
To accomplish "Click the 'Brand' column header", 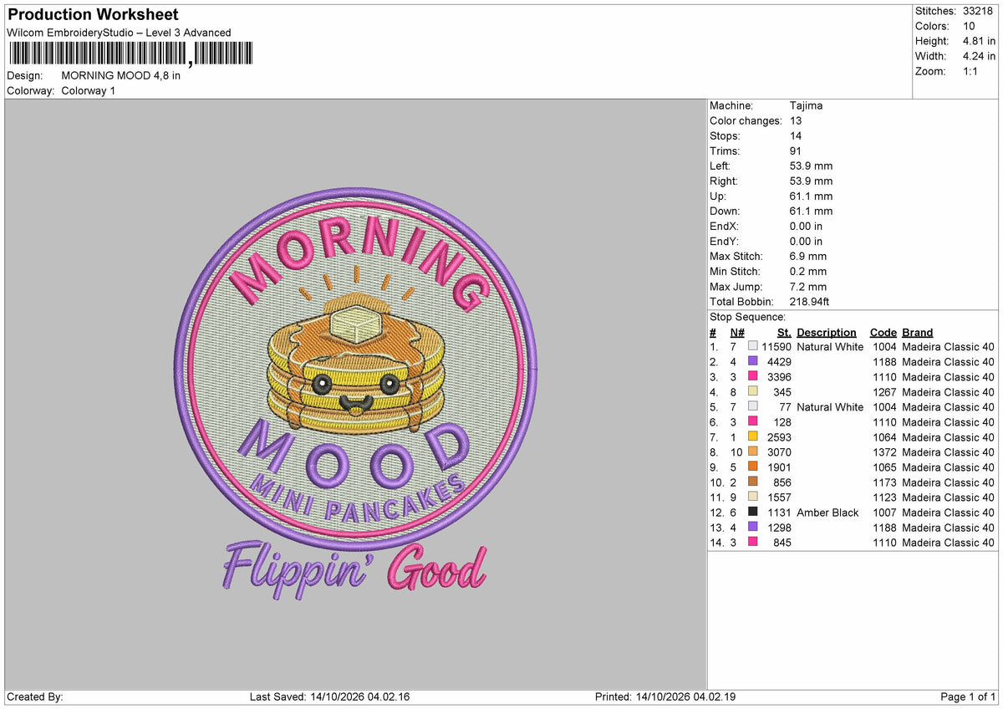I will coord(918,332).
